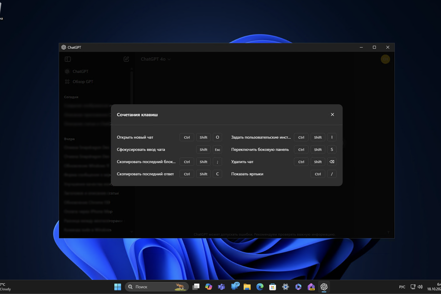Click the ChatGPT icon on the taskbar
This screenshot has width=441, height=294.
[324, 287]
